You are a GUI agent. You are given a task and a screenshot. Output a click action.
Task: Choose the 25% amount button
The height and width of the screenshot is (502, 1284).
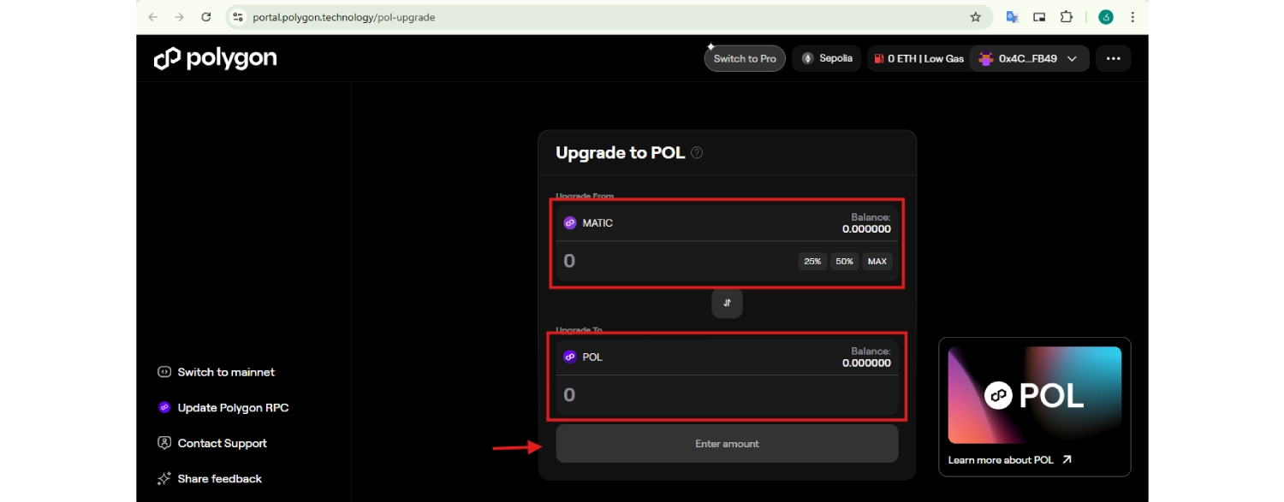(x=812, y=262)
